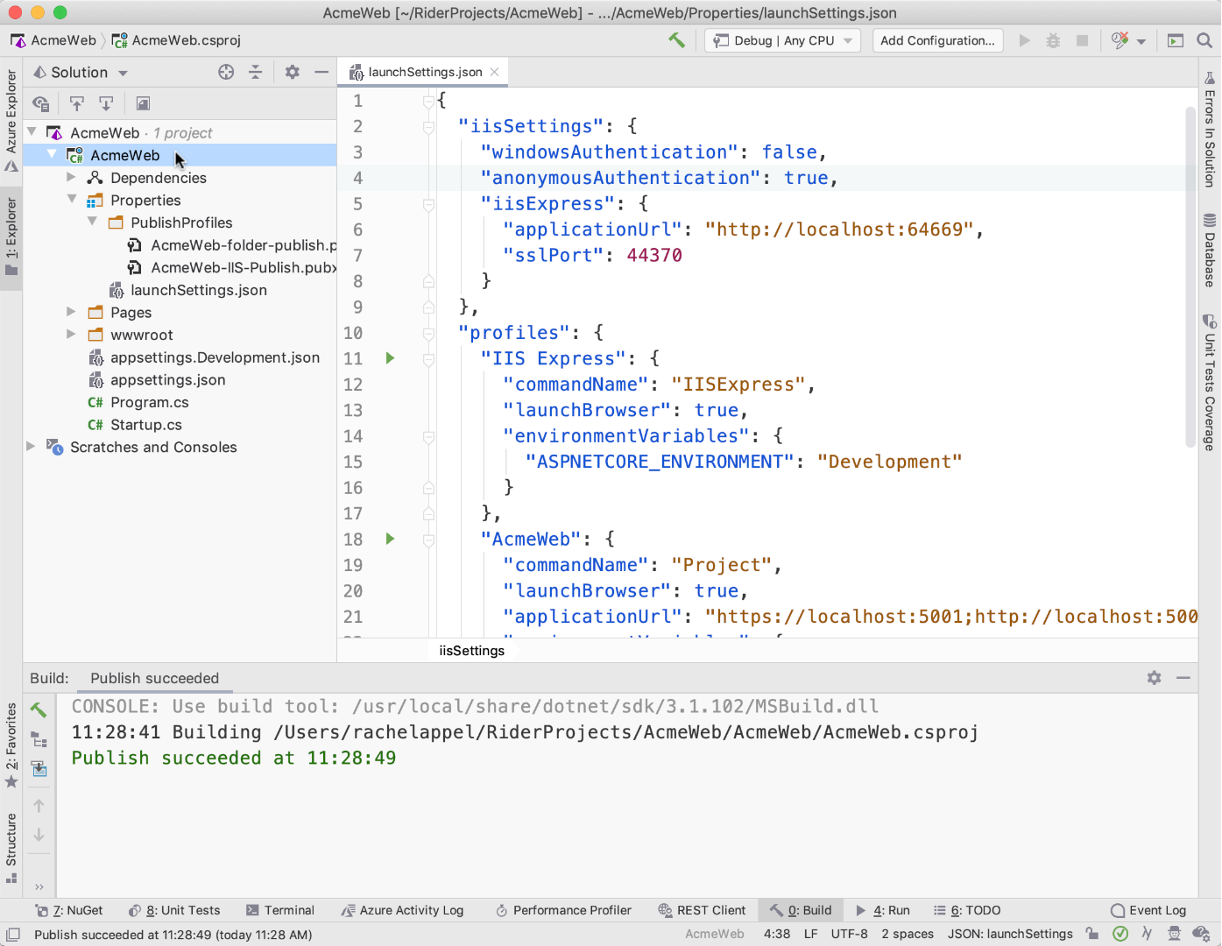Open NuGet tool window
This screenshot has height=946, width=1222.
pyautogui.click(x=69, y=910)
